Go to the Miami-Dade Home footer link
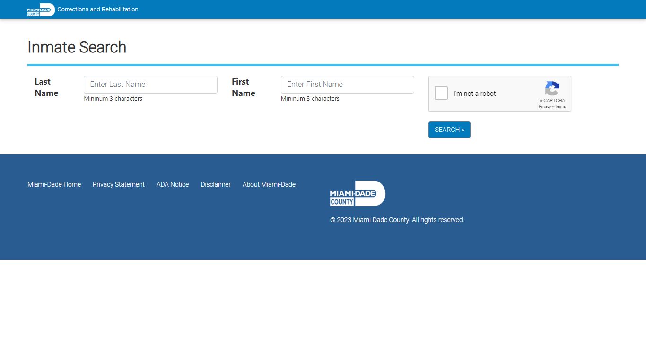 pos(54,184)
